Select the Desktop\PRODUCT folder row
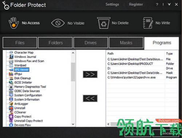This screenshot has height=138, width=182. click(142, 64)
